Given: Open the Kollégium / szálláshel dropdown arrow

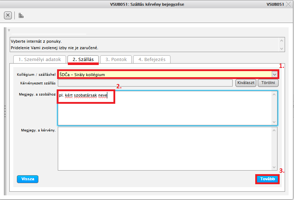Looking at the screenshot, I should click(275, 75).
